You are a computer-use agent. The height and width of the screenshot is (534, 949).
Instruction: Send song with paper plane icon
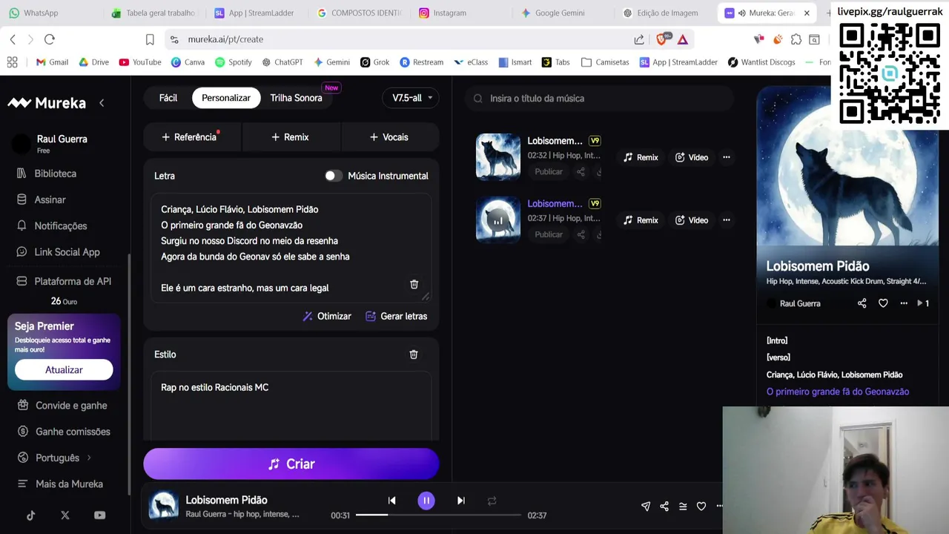(646, 507)
